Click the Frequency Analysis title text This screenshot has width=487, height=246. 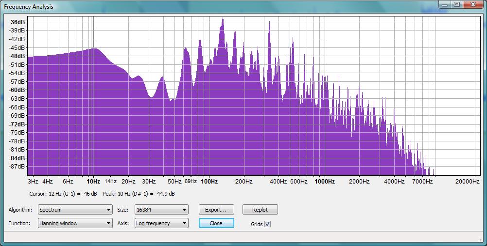29,7
